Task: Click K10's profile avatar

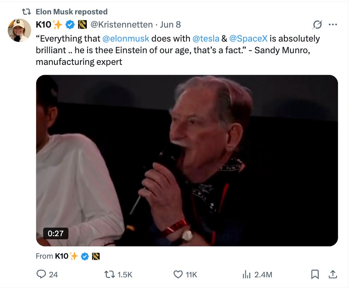Action: tap(19, 27)
